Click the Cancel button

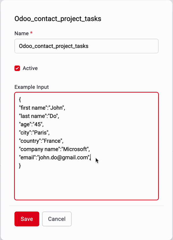(57, 219)
